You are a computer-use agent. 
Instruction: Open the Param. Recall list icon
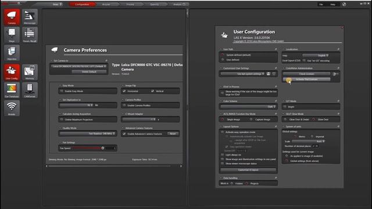tap(30, 35)
